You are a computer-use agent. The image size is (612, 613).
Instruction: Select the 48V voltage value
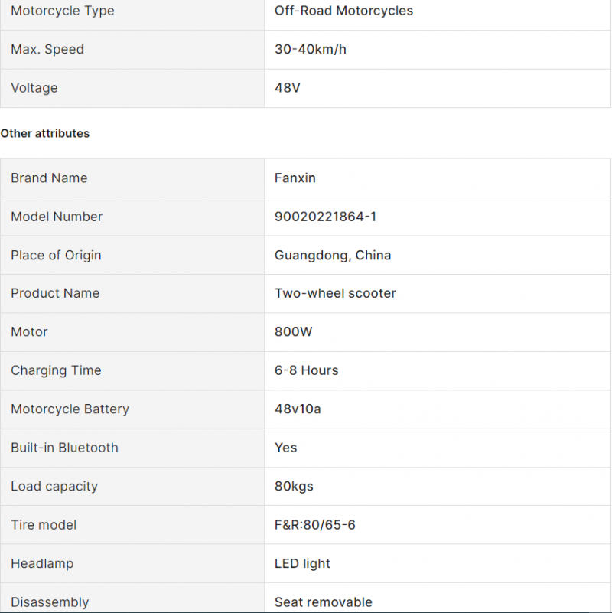287,88
